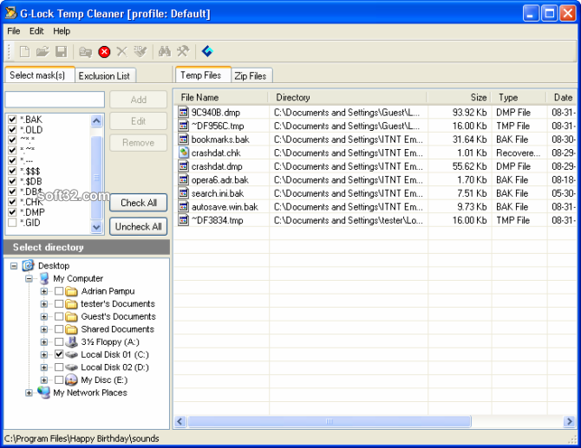
Task: Check Guest's Documents checkbox
Action: pyautogui.click(x=59, y=316)
